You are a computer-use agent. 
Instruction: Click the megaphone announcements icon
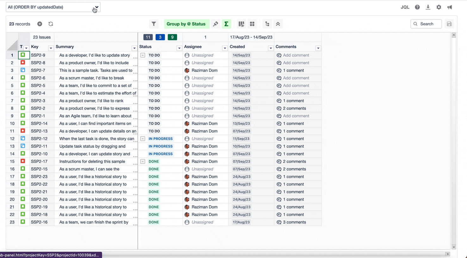(x=450, y=7)
